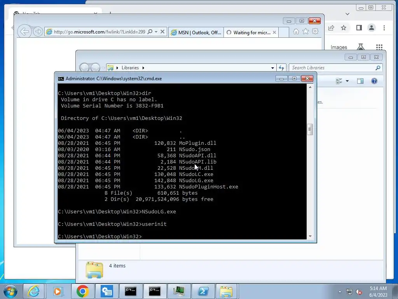The image size is (398, 299).
Task: Toggle Explorer preview pane
Action: click(x=360, y=81)
